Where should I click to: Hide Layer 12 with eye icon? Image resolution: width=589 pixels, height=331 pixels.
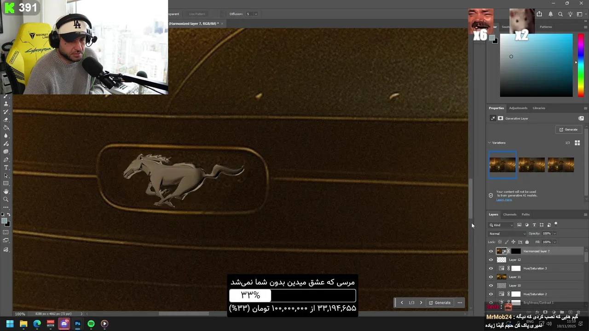(x=491, y=260)
